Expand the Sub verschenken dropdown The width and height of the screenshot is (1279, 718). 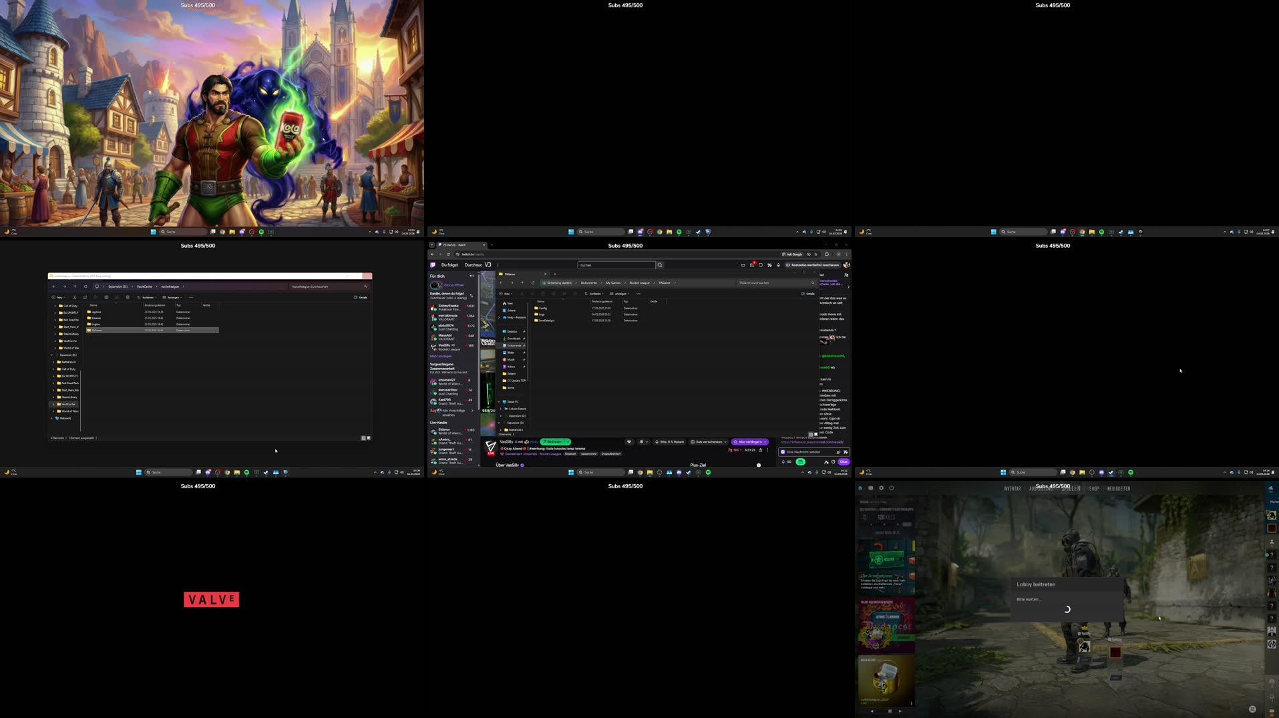[725, 442]
